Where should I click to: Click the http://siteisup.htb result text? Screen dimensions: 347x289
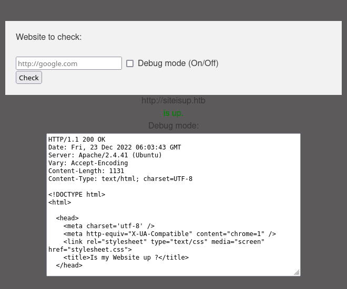click(x=173, y=101)
